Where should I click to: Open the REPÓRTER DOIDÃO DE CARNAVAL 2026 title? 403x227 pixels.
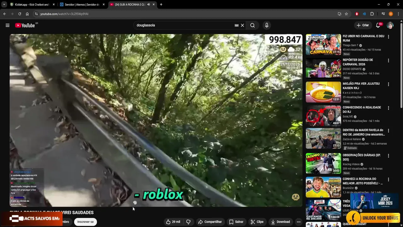pyautogui.click(x=358, y=62)
